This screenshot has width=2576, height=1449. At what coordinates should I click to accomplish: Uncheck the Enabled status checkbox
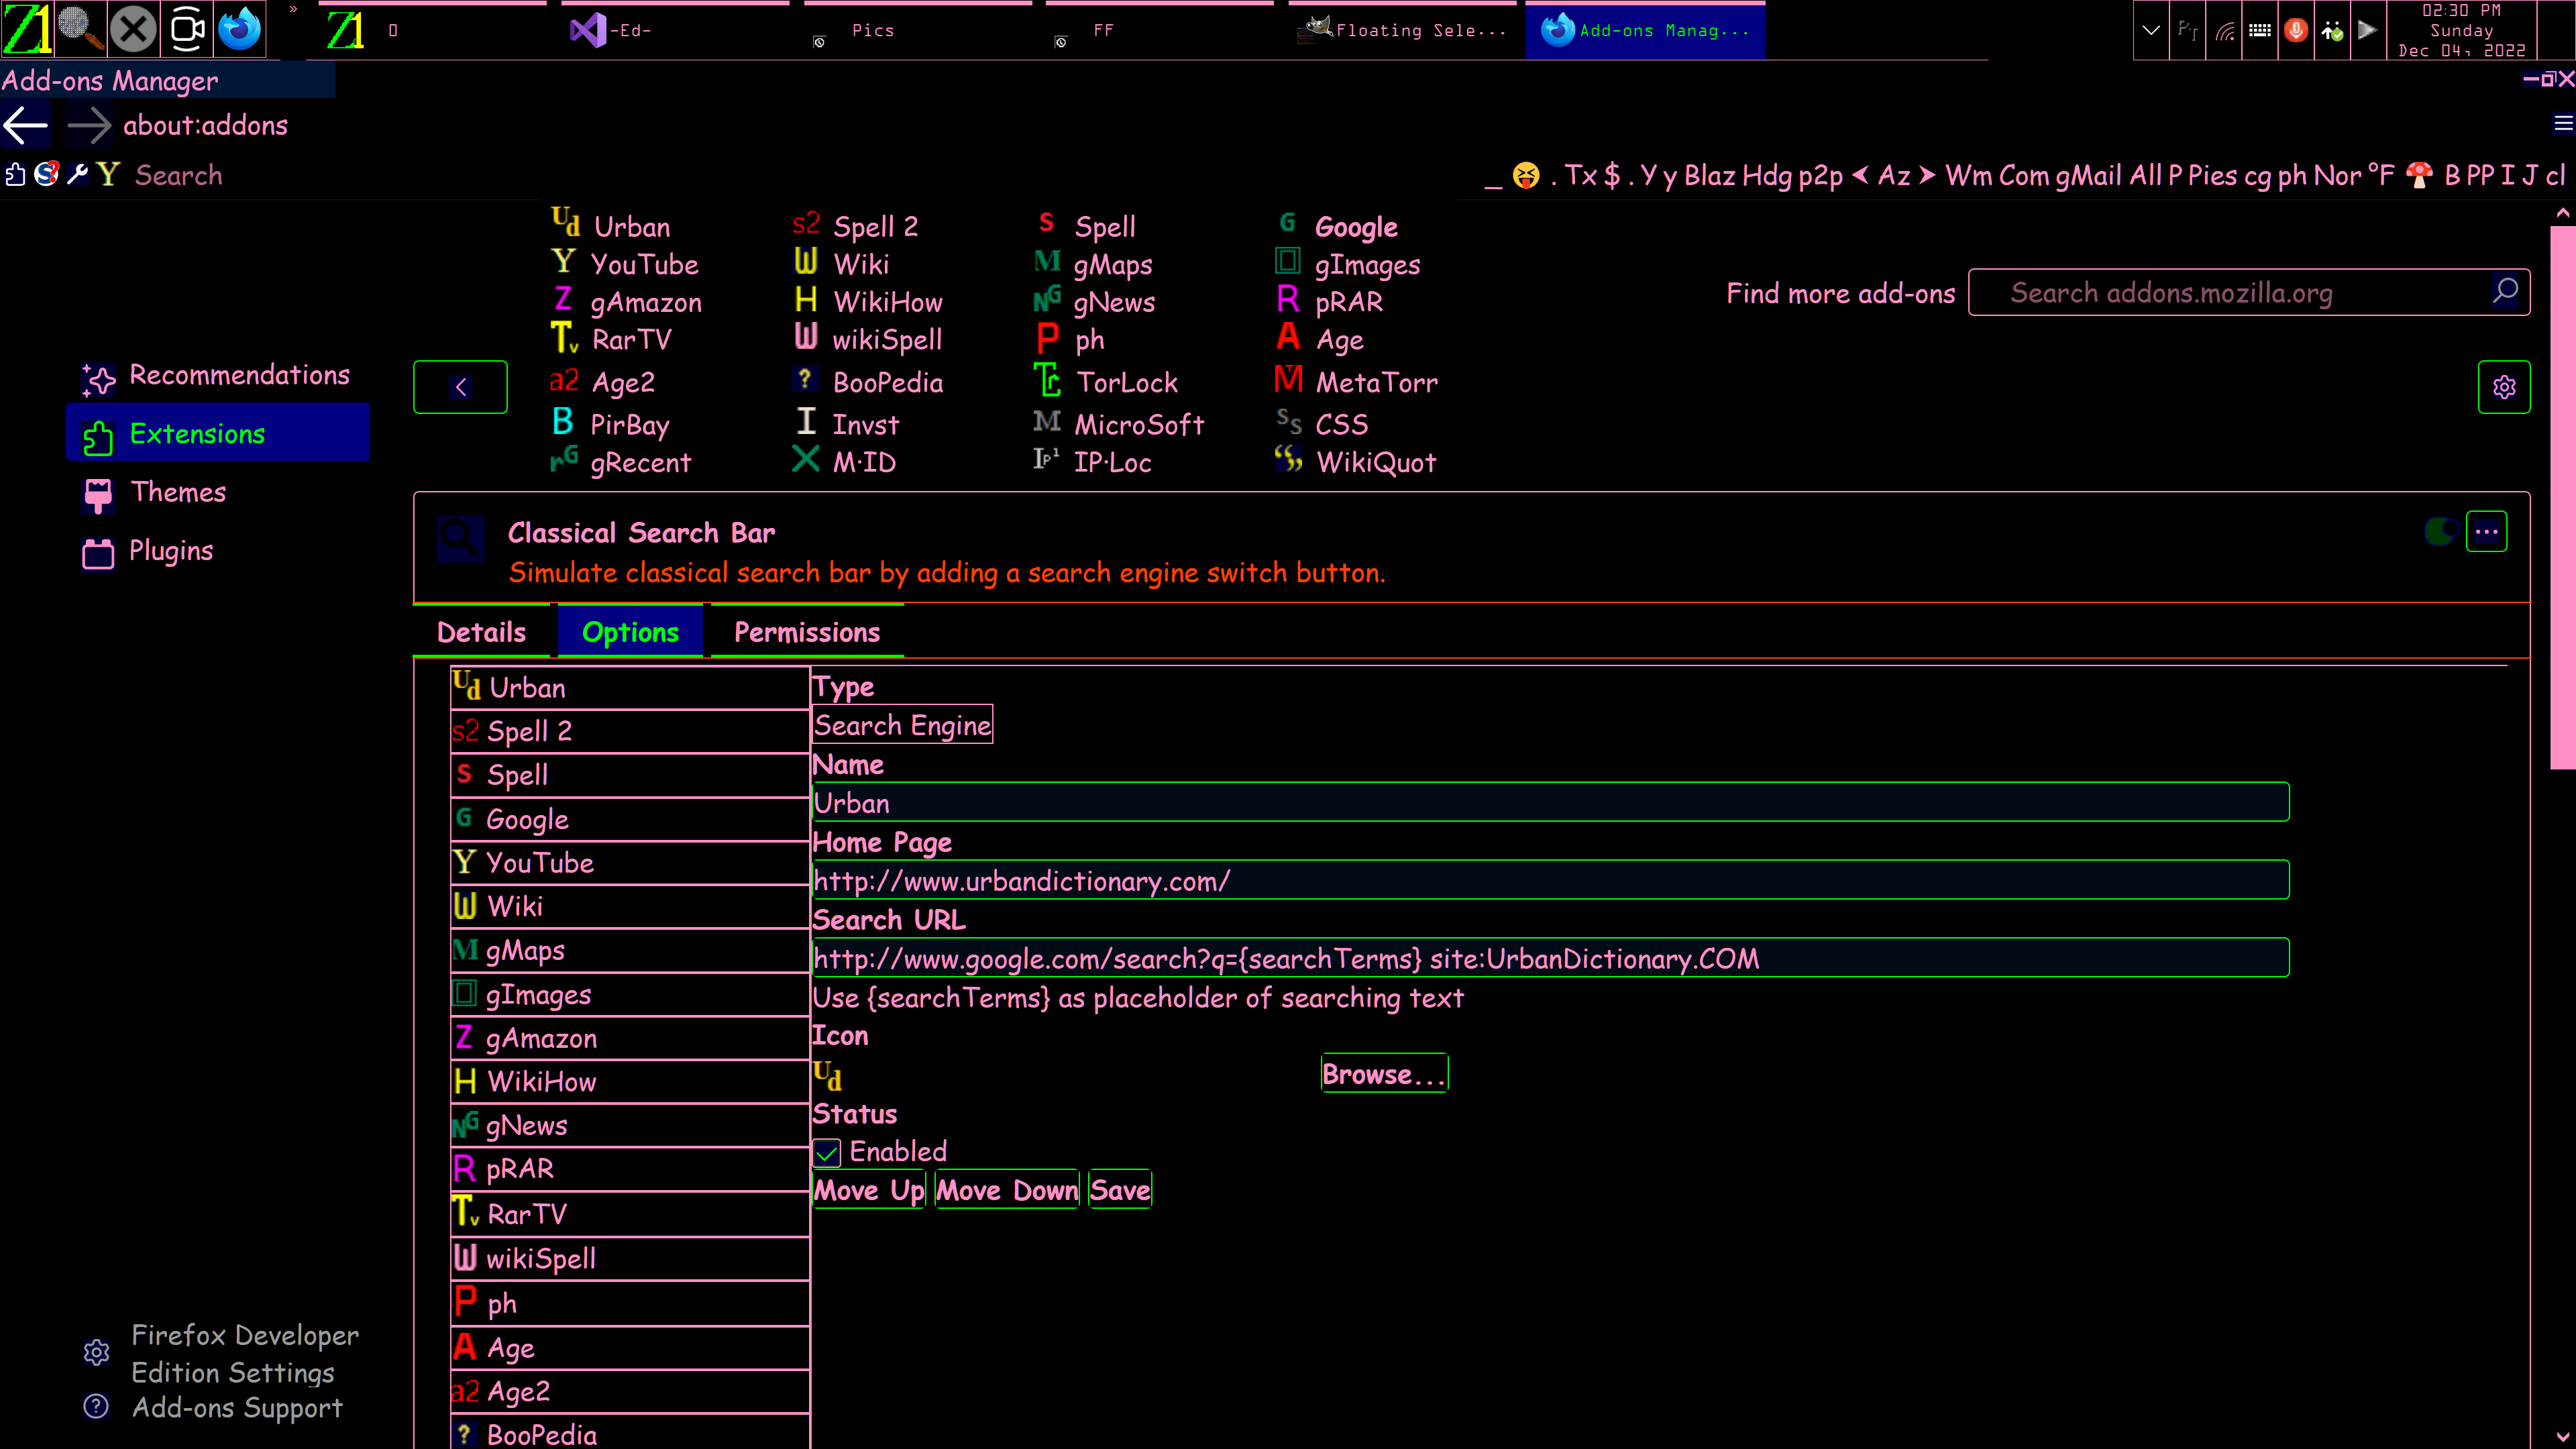coord(827,1152)
